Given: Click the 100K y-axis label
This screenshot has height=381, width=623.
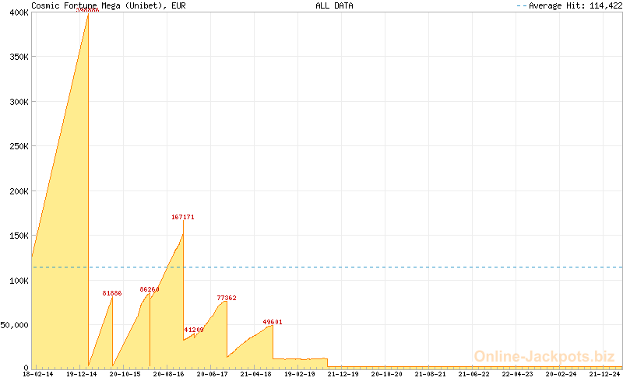Looking at the screenshot, I should point(17,281).
